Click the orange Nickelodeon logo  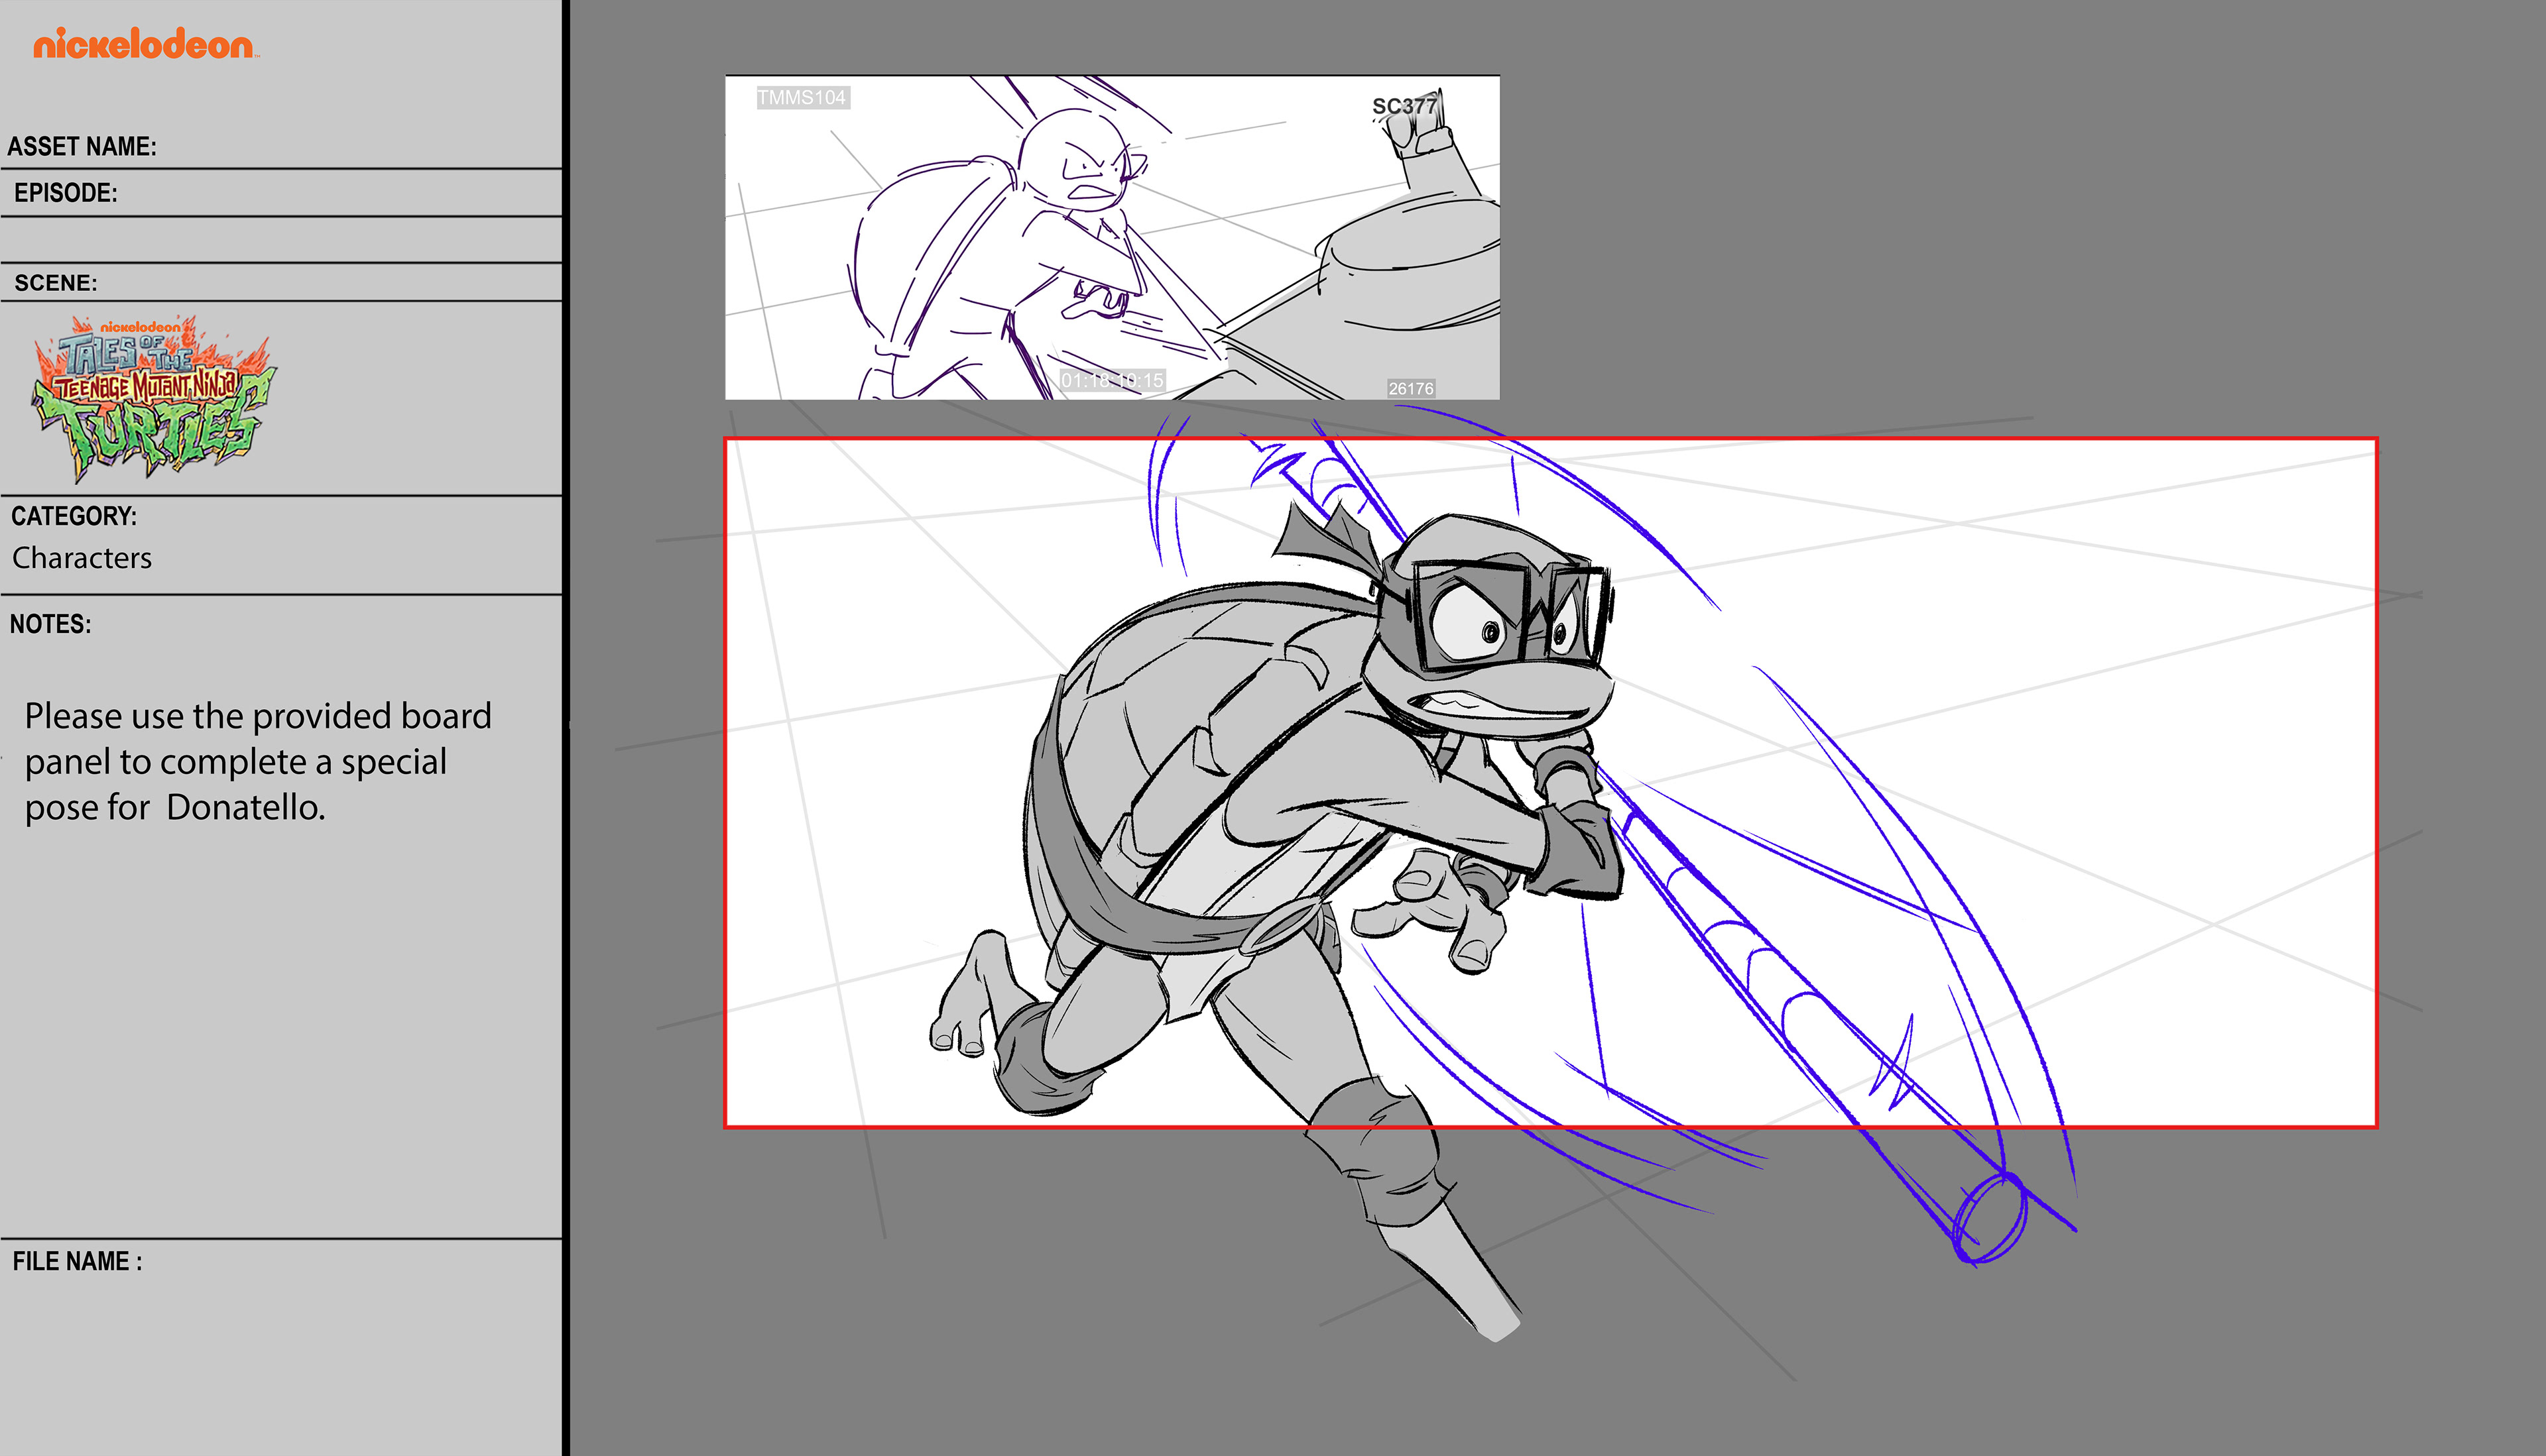pyautogui.click(x=145, y=44)
